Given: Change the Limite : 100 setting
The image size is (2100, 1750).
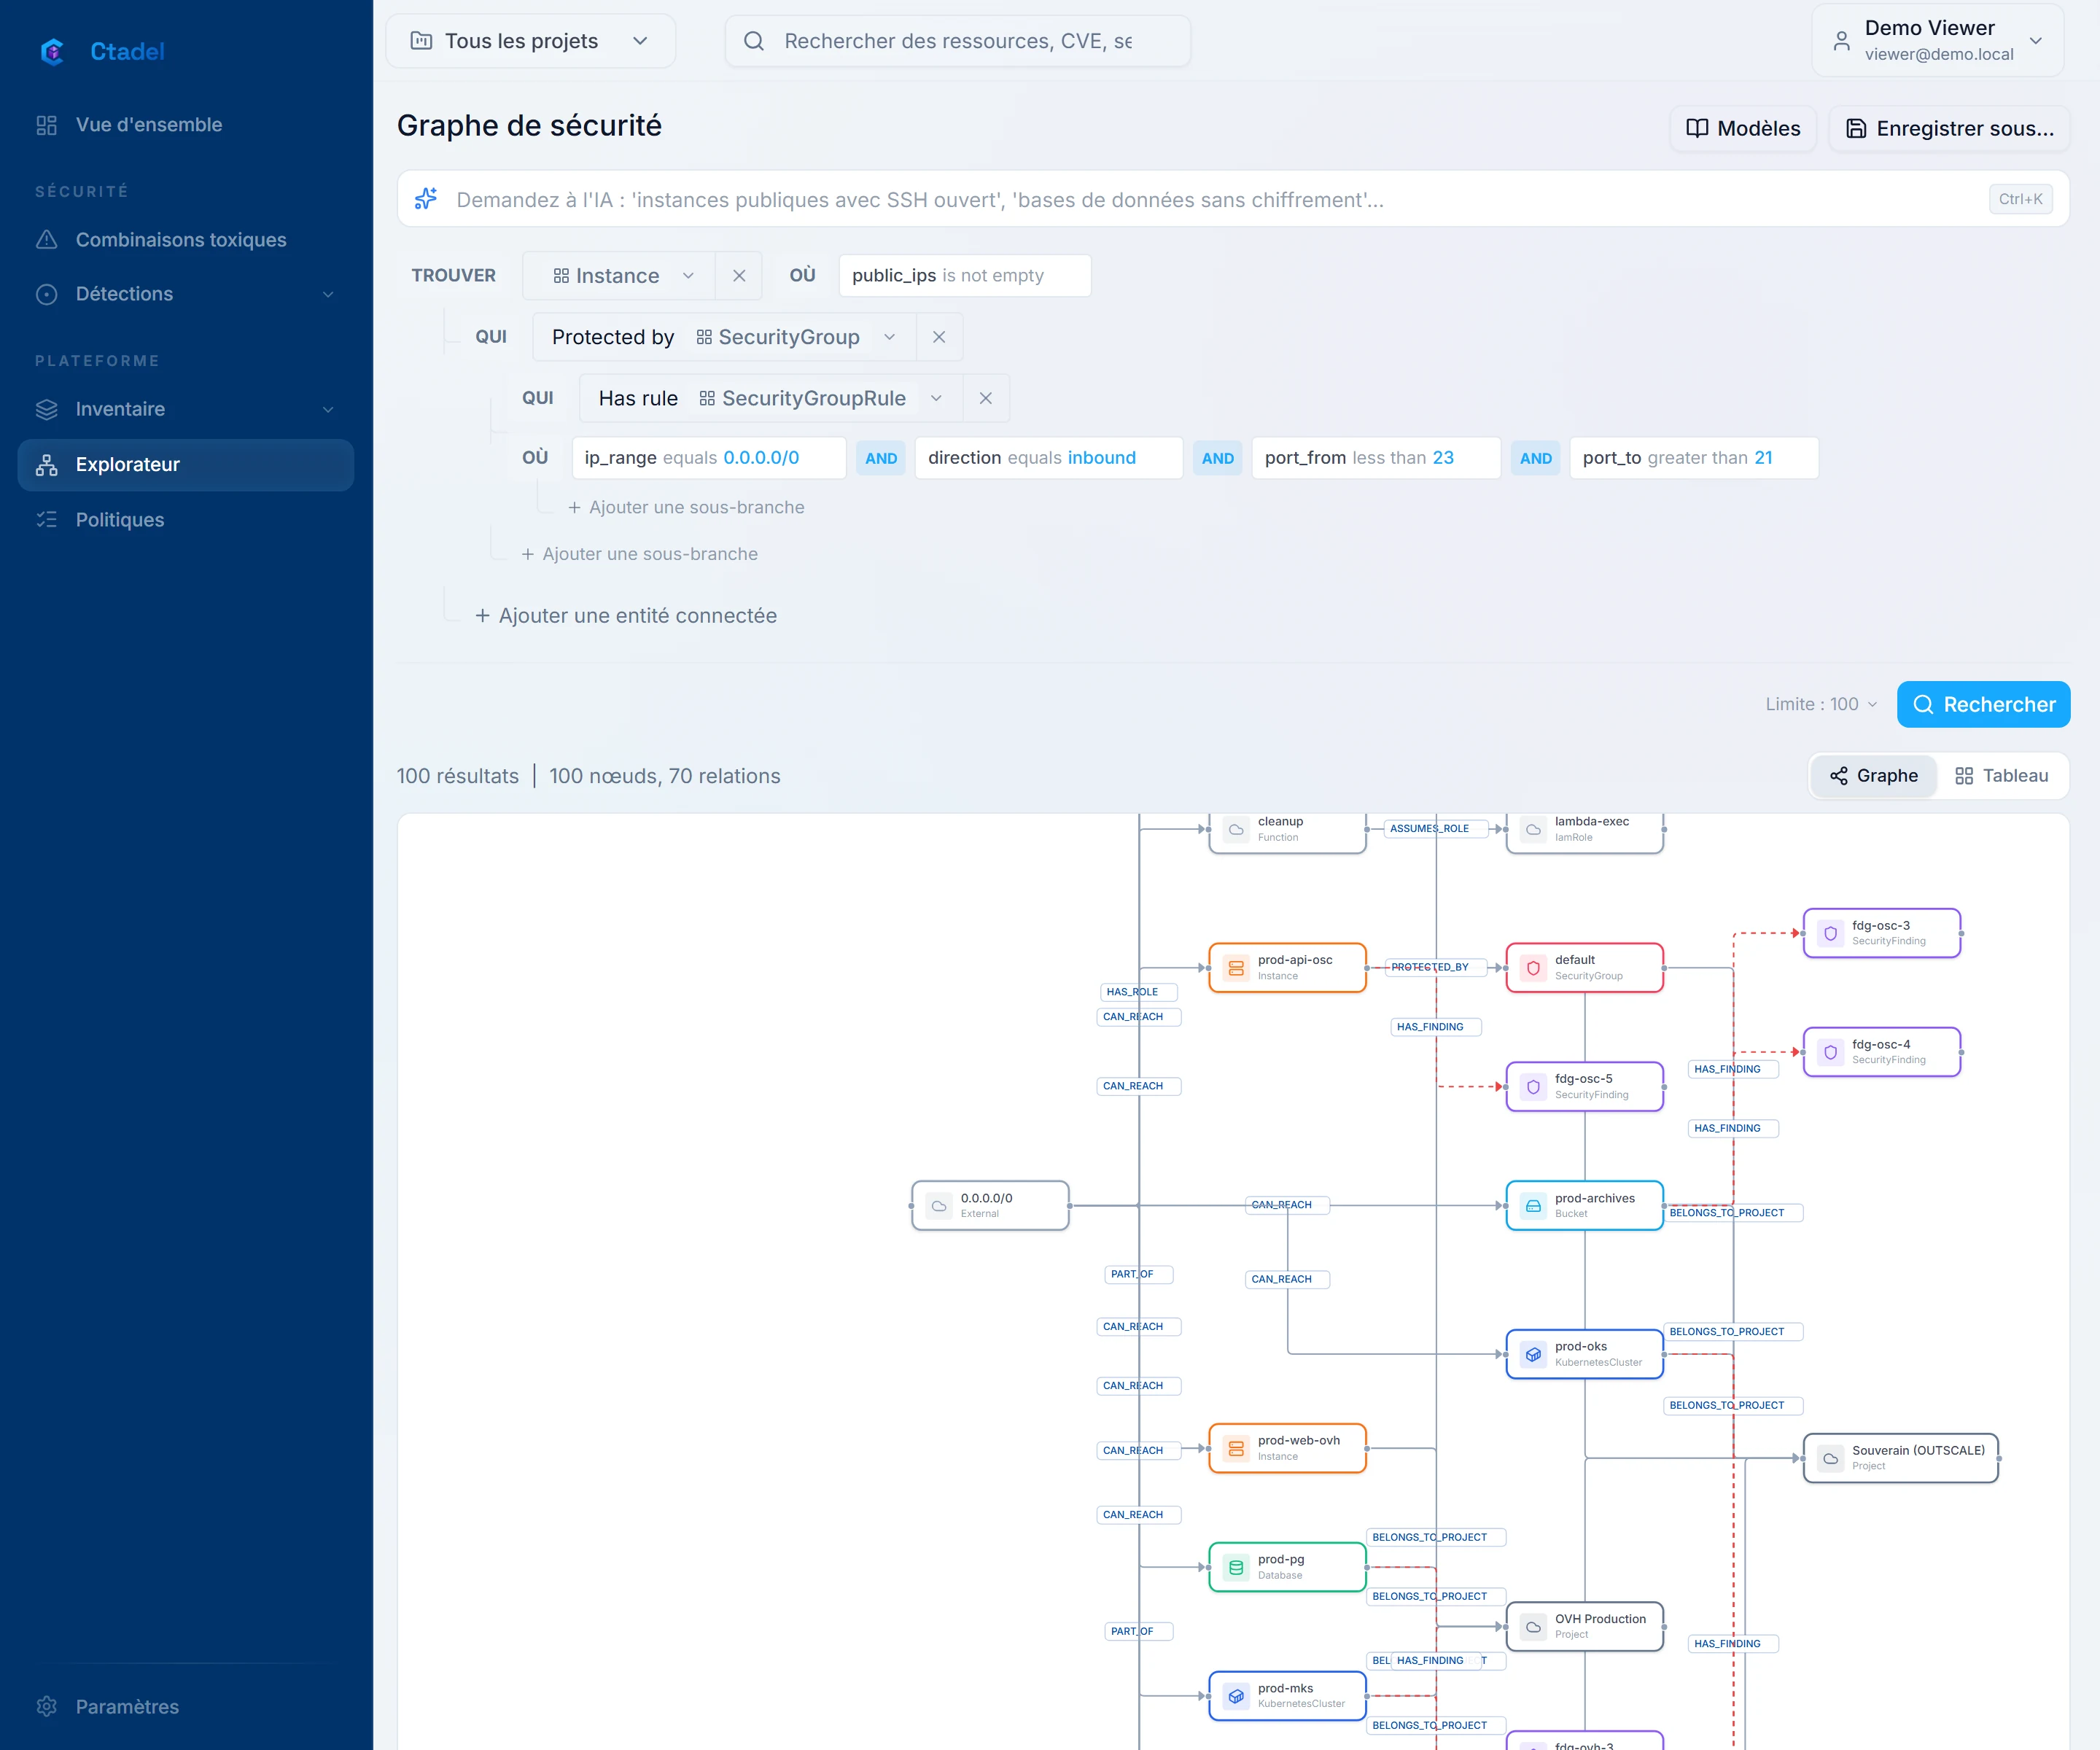Looking at the screenshot, I should click(1821, 704).
